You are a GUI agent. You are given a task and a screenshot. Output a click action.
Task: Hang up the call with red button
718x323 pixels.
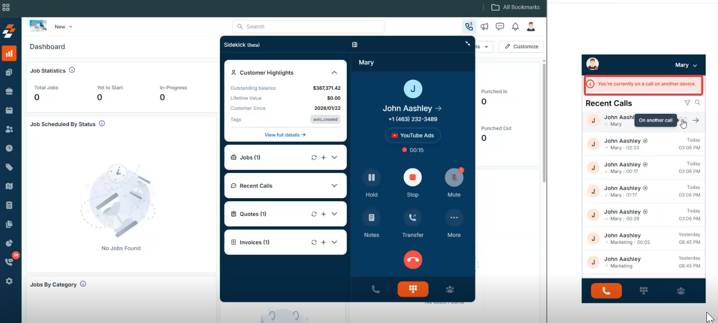point(413,260)
